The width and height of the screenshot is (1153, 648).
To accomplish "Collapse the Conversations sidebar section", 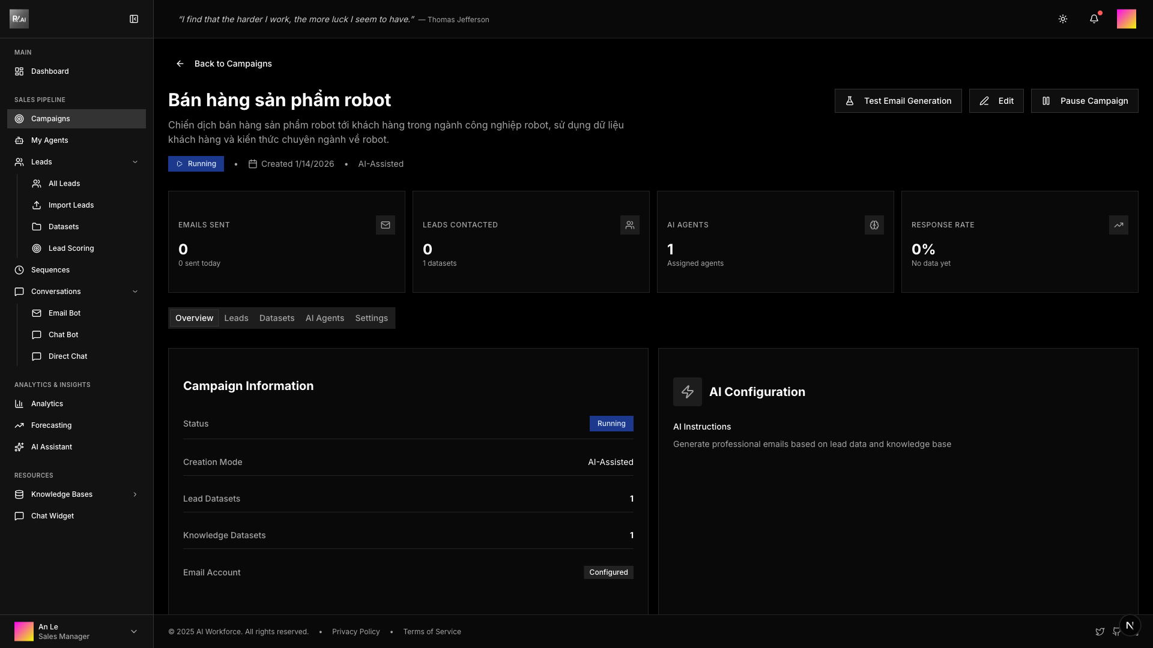I will (x=135, y=292).
